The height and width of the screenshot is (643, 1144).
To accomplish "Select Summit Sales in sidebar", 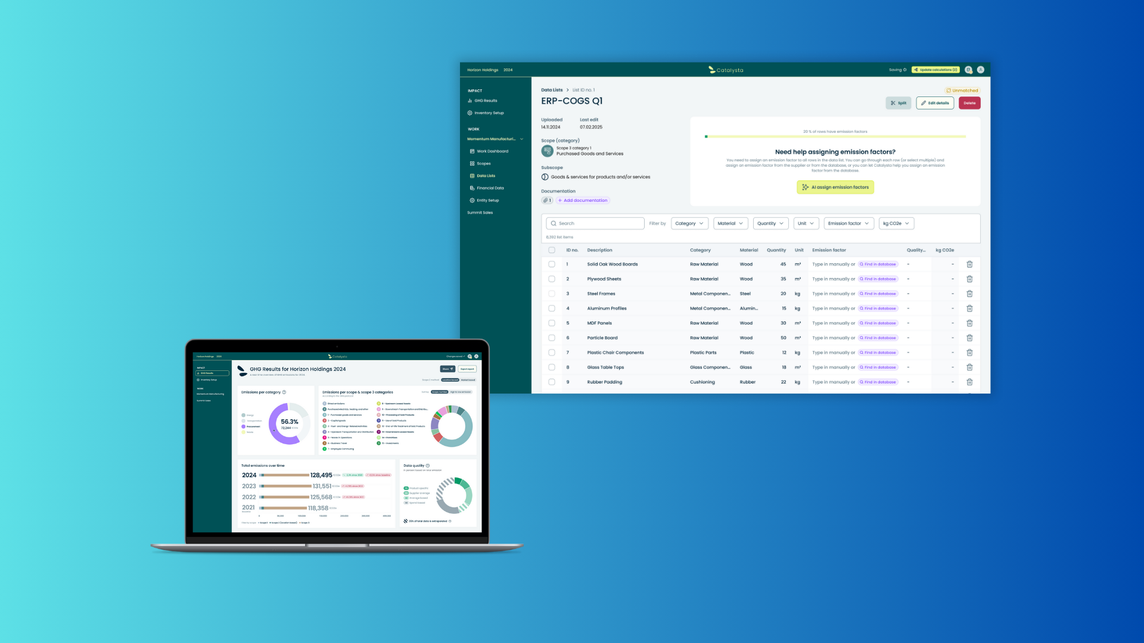I will 480,213.
